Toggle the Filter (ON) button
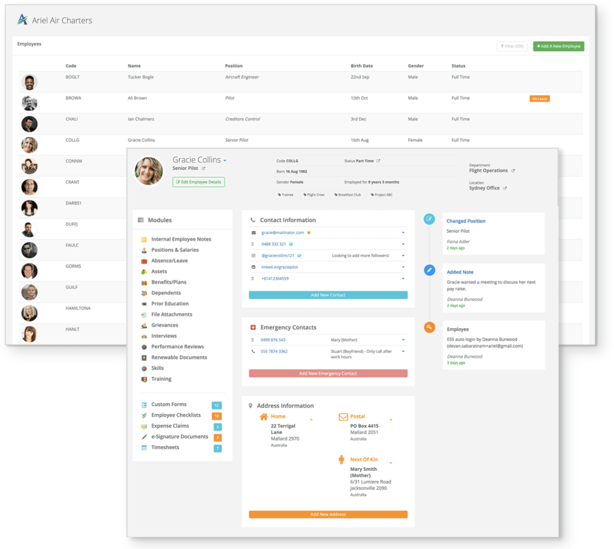This screenshot has width=614, height=549. pos(512,46)
